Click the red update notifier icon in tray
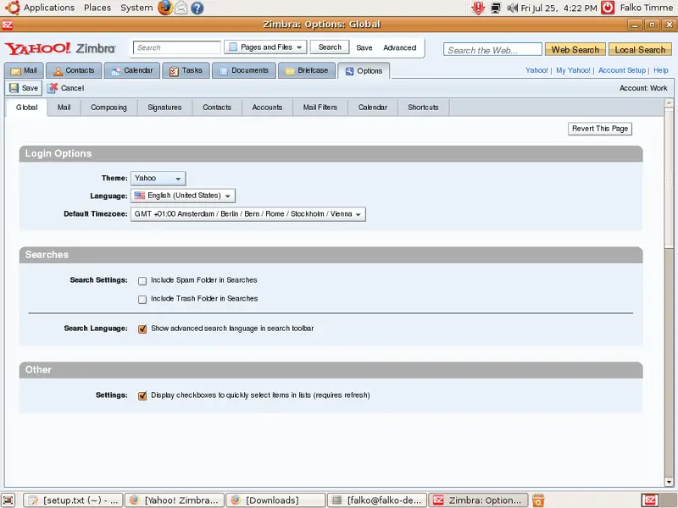 (478, 8)
